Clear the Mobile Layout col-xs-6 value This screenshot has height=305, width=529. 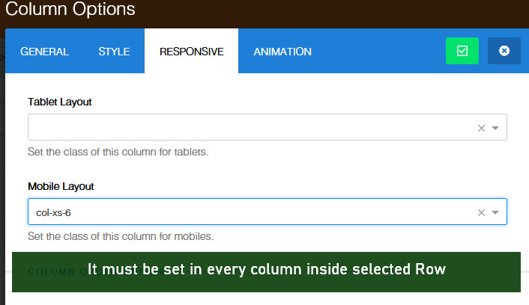[x=481, y=212]
